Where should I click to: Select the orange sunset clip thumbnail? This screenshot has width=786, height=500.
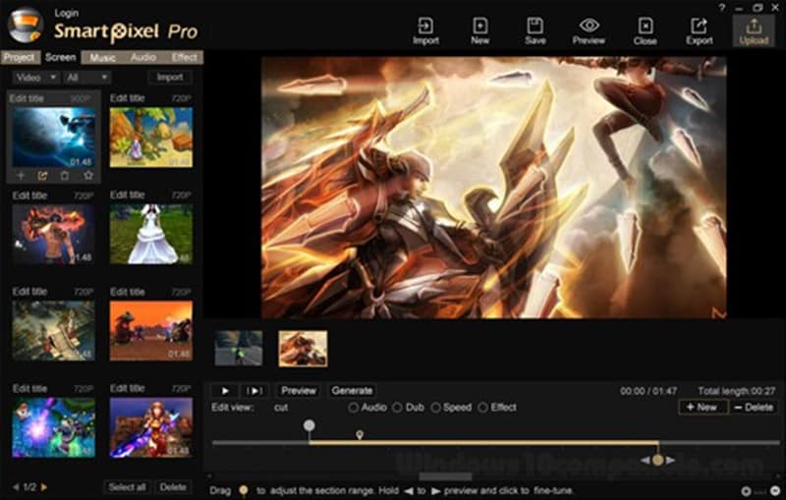tap(151, 331)
